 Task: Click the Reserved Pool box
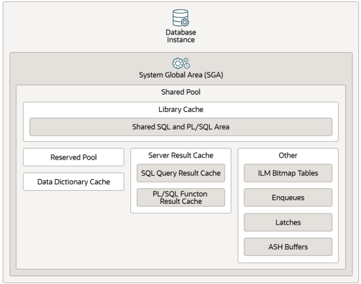pos(74,157)
